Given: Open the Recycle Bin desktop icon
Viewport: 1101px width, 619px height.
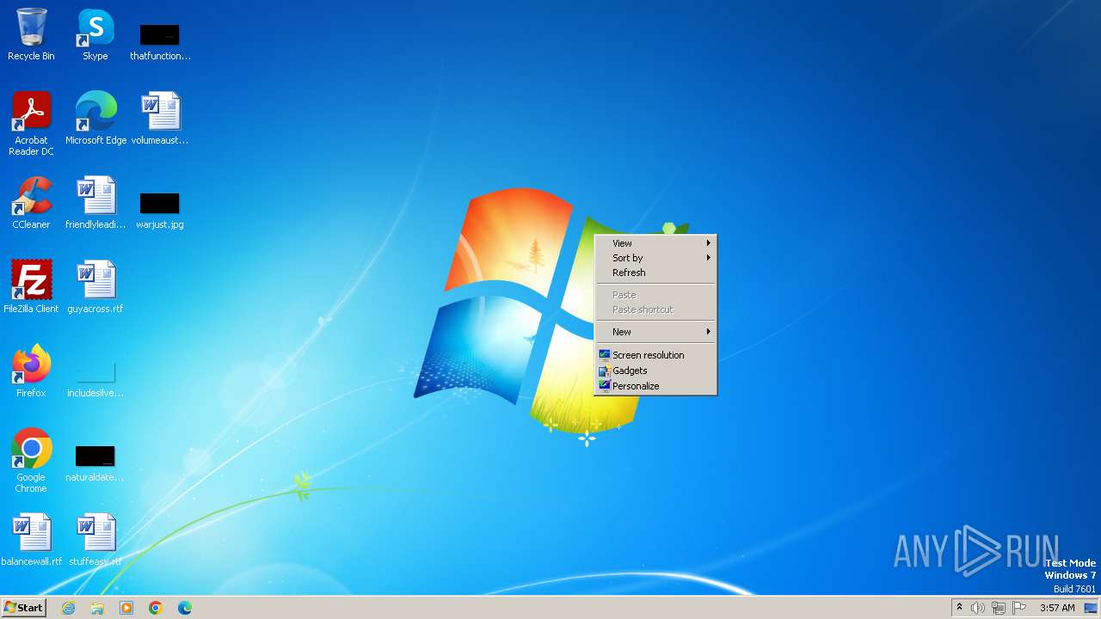Looking at the screenshot, I should pyautogui.click(x=31, y=34).
